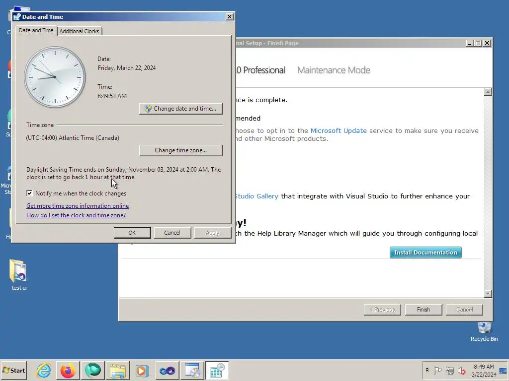Click the show desktop icon at tray edge

(504, 370)
